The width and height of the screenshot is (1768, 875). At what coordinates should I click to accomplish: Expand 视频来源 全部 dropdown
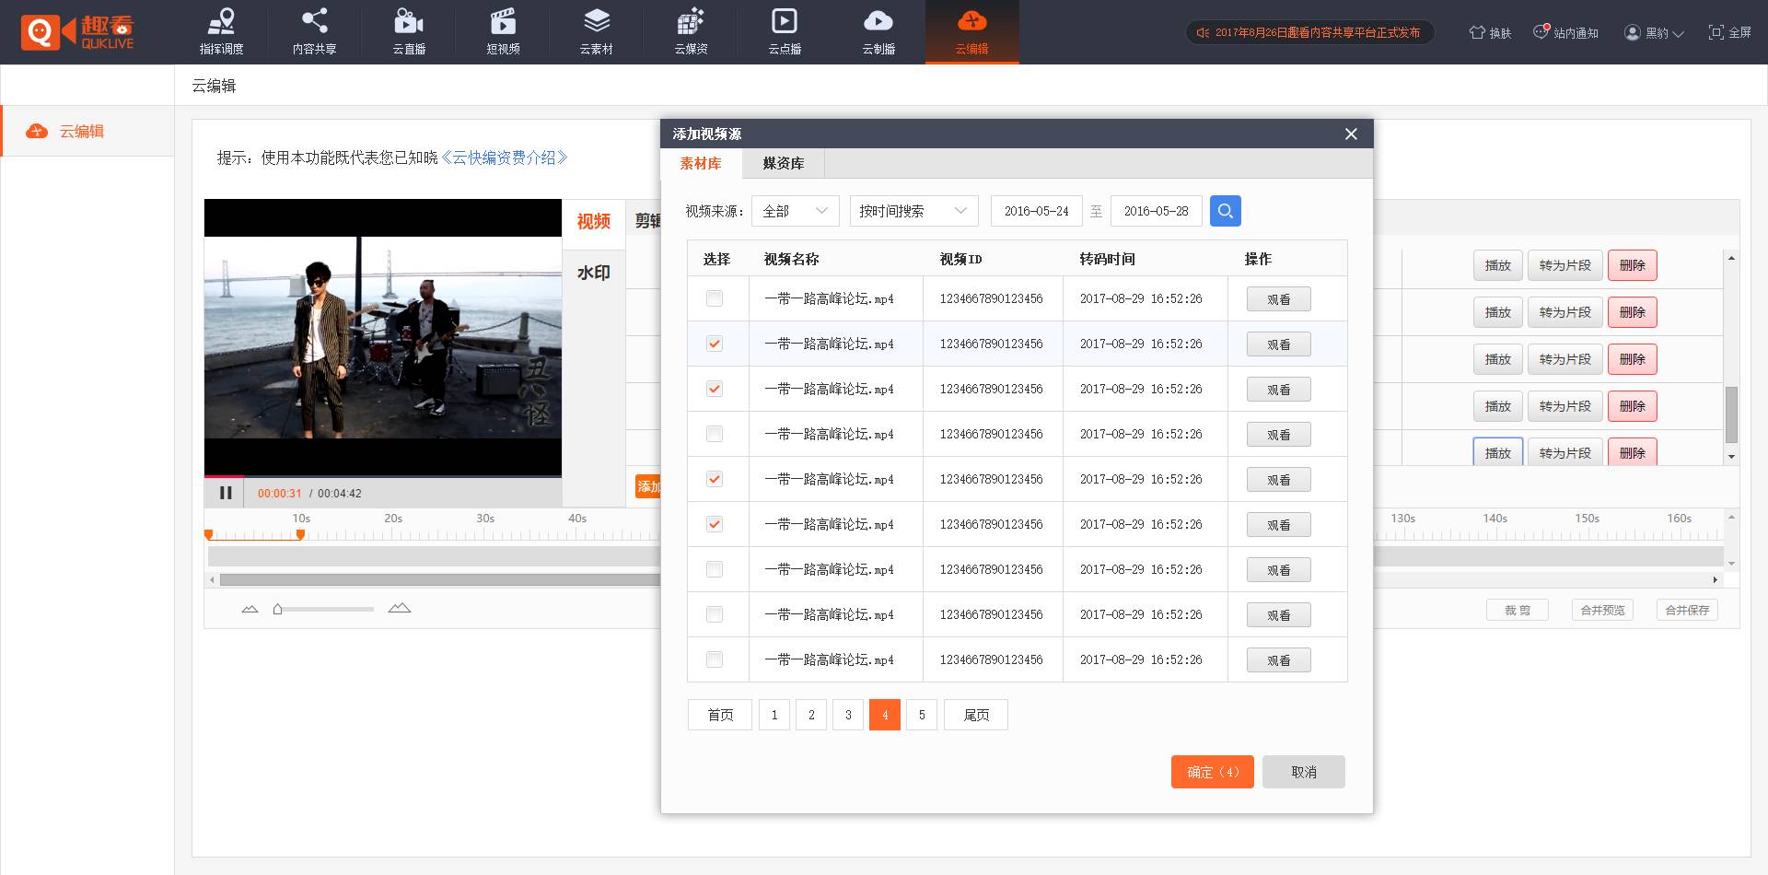tap(796, 211)
